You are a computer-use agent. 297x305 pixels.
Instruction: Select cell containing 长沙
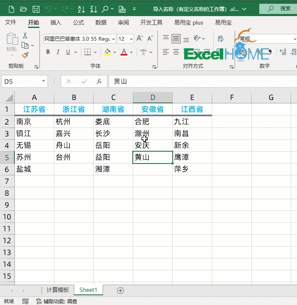[113, 133]
